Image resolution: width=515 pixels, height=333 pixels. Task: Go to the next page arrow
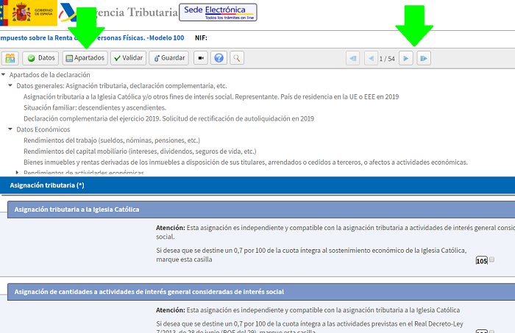406,58
